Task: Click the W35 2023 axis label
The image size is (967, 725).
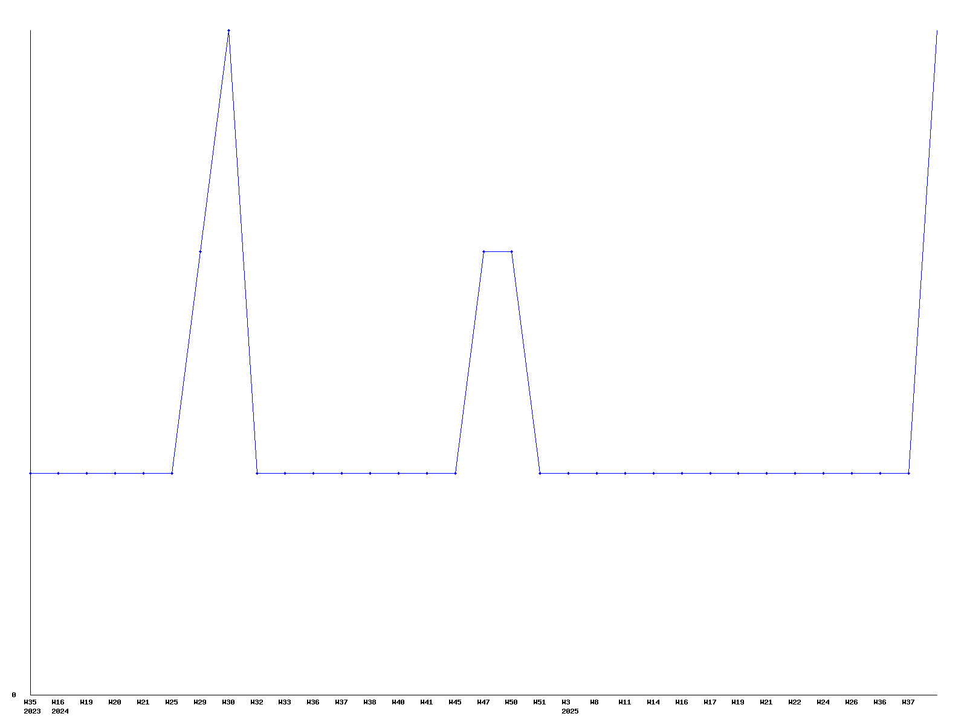Action: [31, 706]
